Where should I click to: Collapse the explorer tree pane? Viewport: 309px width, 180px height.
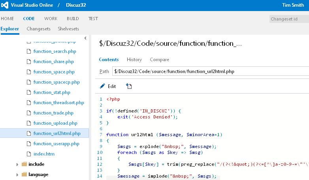point(85,38)
